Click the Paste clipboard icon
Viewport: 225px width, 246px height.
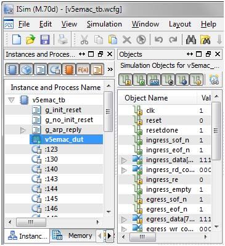point(113,39)
